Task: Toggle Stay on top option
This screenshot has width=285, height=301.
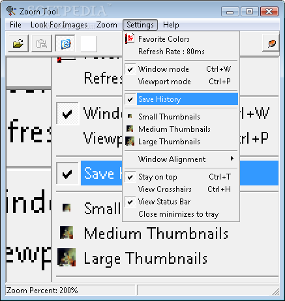Action: (x=181, y=177)
